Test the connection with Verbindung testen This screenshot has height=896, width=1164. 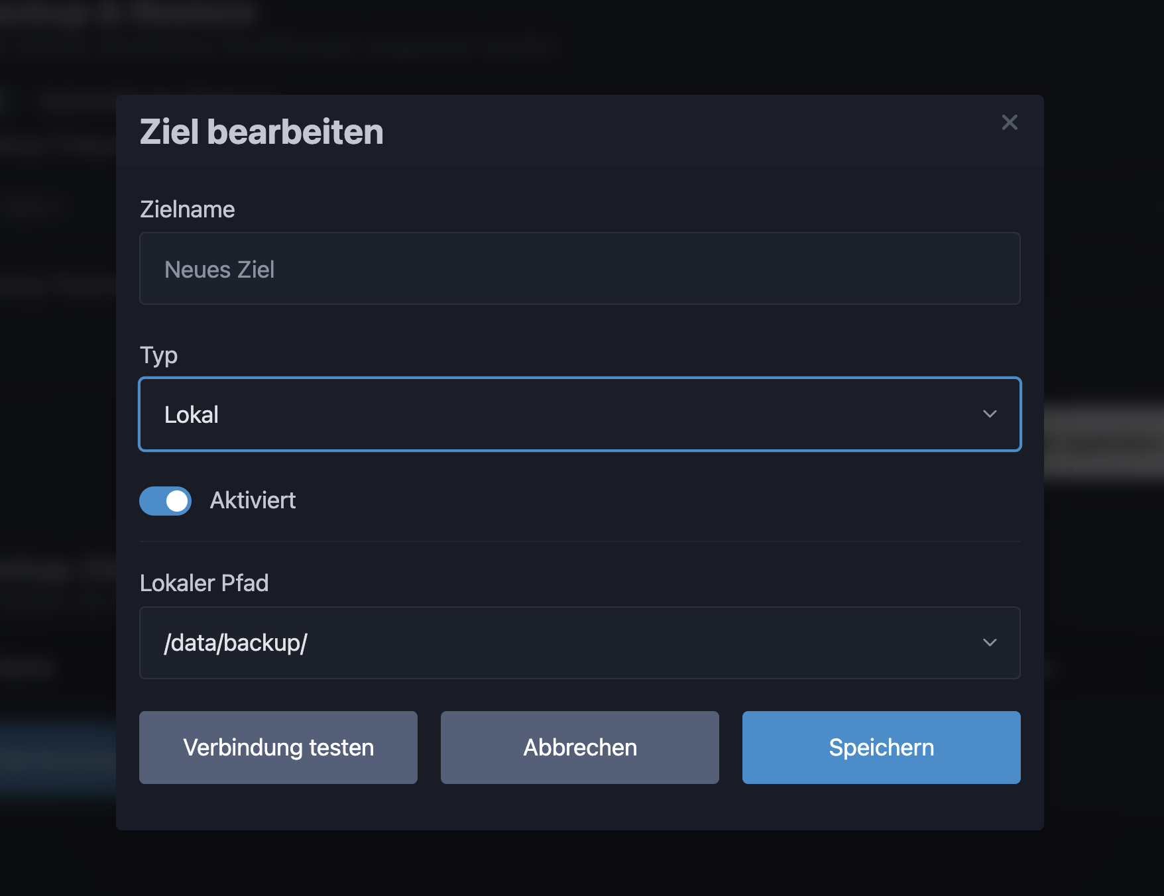(278, 748)
